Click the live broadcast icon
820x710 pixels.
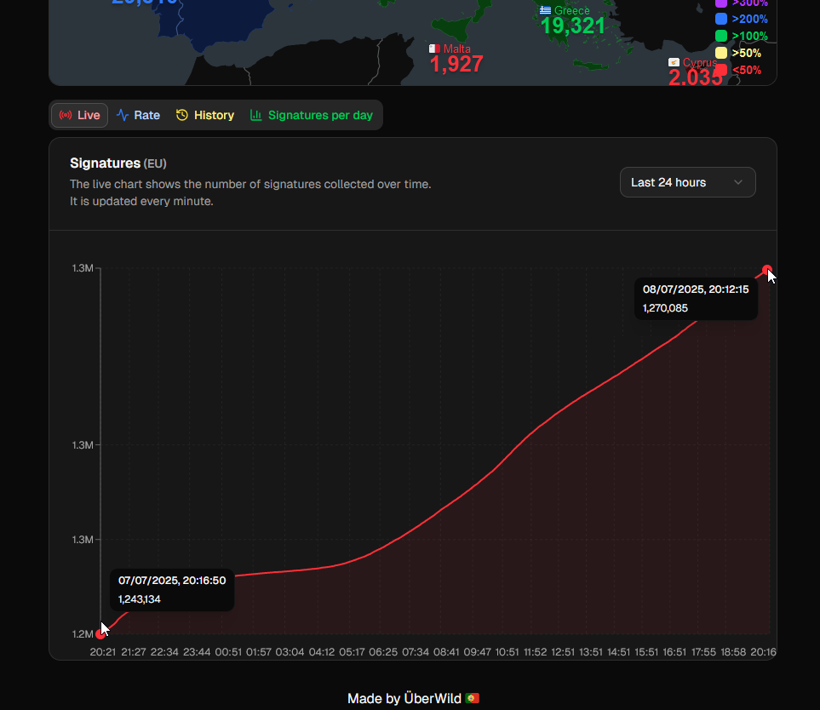click(x=66, y=115)
